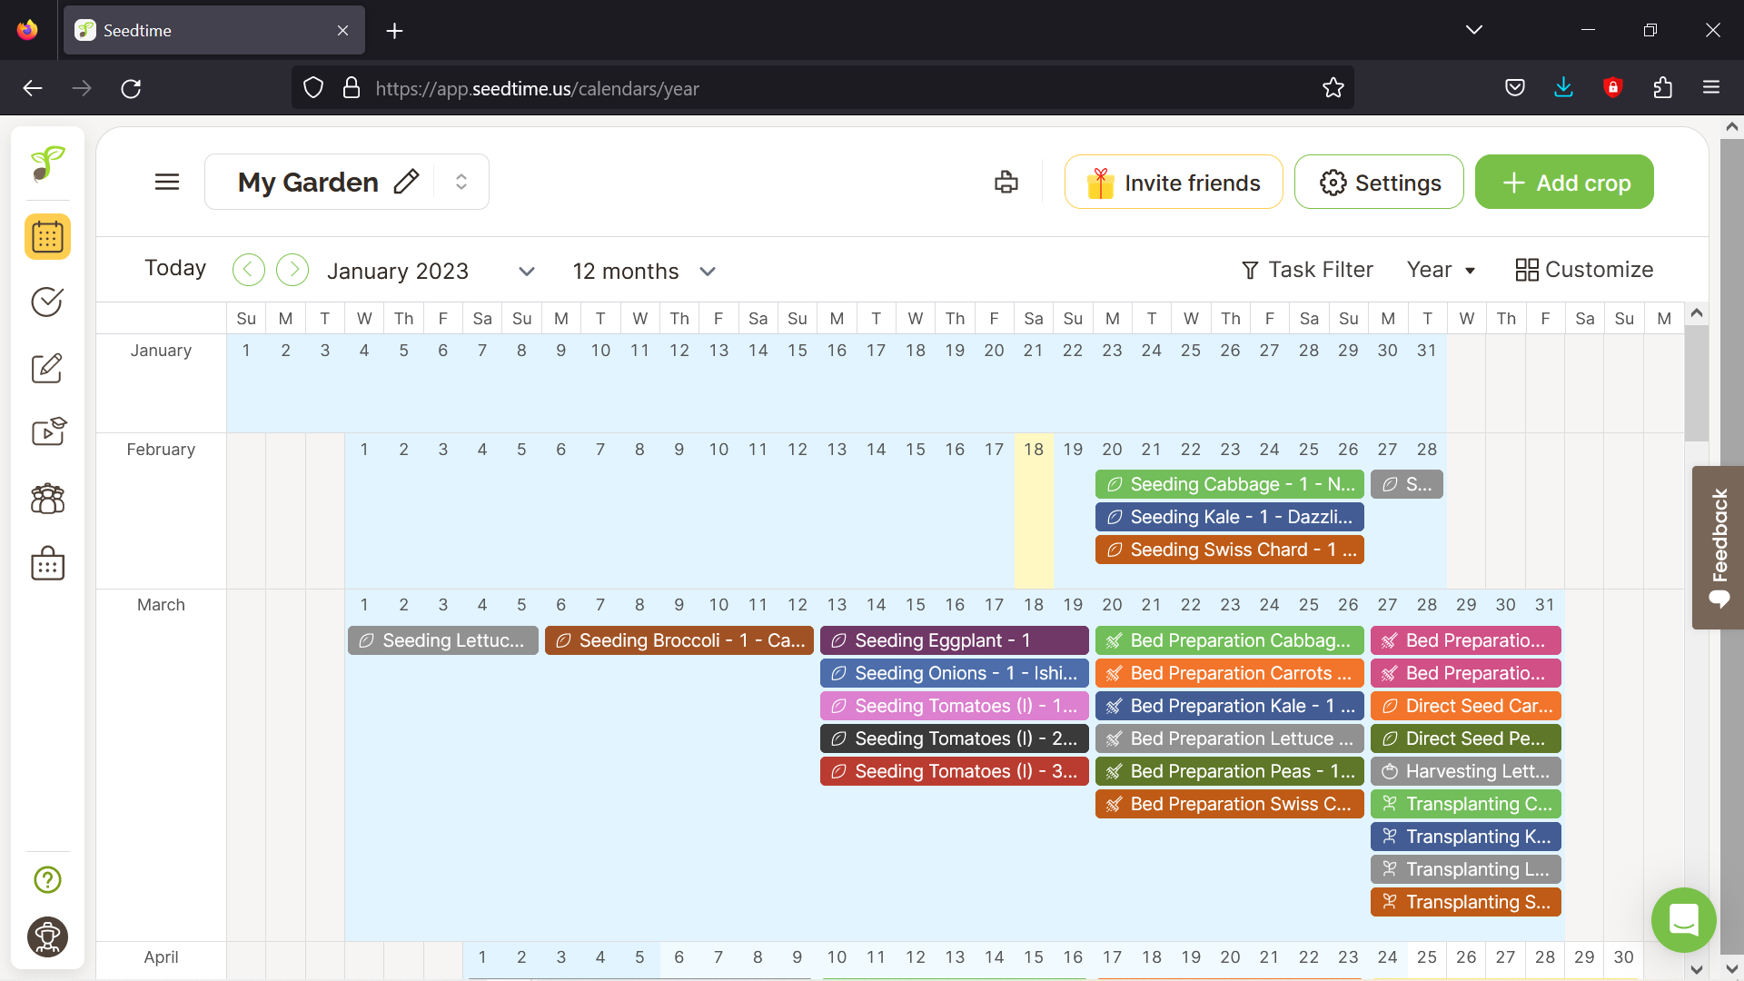
Task: Click the Invite friends button
Action: [x=1173, y=183]
